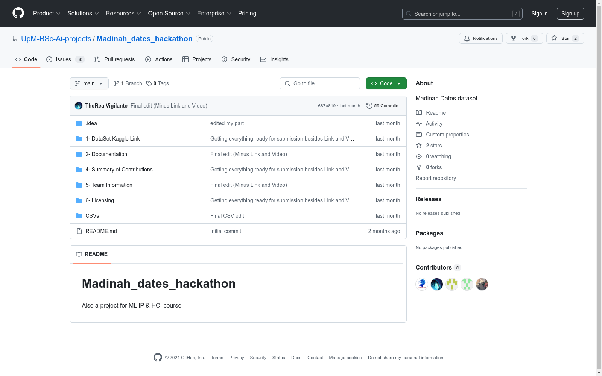Select the README tab above the readme
Screen dimensions: 602x376
(x=92, y=254)
